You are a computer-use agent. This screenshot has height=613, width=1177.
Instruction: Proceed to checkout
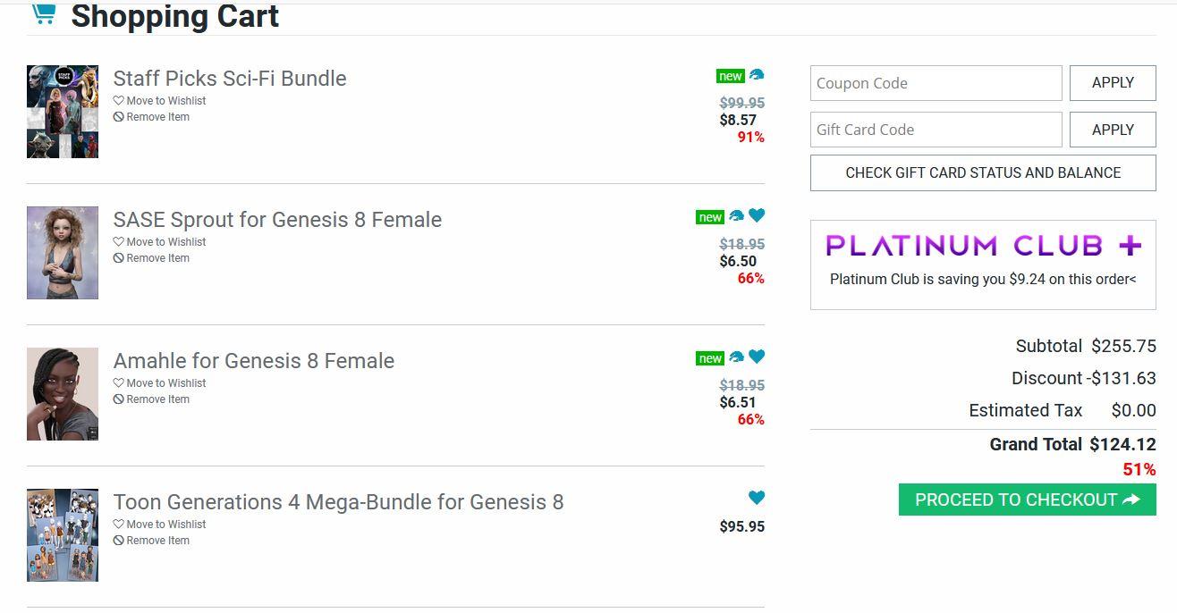[1027, 500]
